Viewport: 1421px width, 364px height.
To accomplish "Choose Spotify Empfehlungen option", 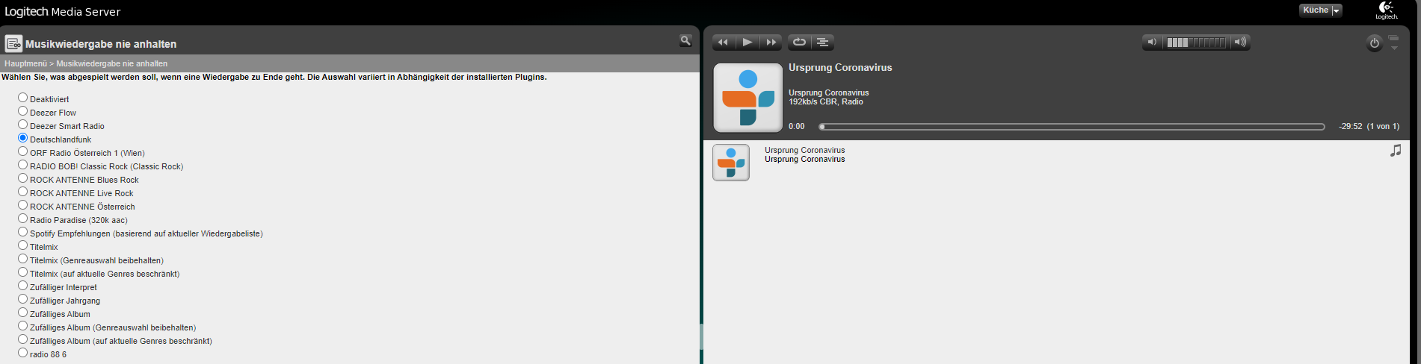I will [x=23, y=232].
